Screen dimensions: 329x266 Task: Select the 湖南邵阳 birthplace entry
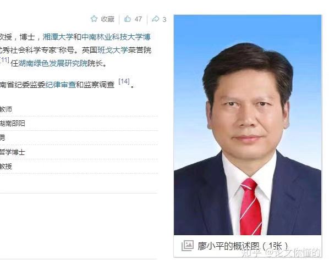pyautogui.click(x=13, y=123)
